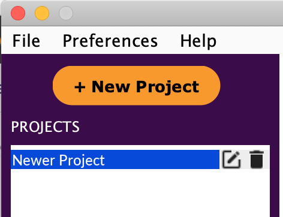The image size is (283, 217).
Task: Minimize the window with the yellow button
Action: click(42, 13)
